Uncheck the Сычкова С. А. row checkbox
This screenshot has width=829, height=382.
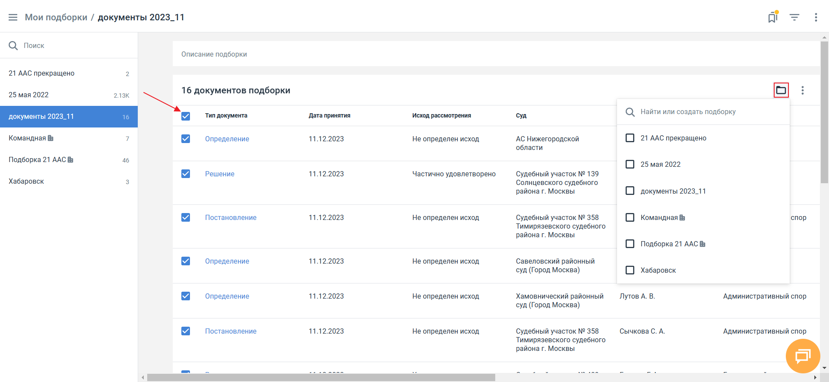pyautogui.click(x=186, y=331)
